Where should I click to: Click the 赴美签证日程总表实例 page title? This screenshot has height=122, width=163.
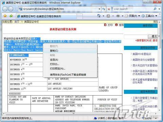point(63,29)
